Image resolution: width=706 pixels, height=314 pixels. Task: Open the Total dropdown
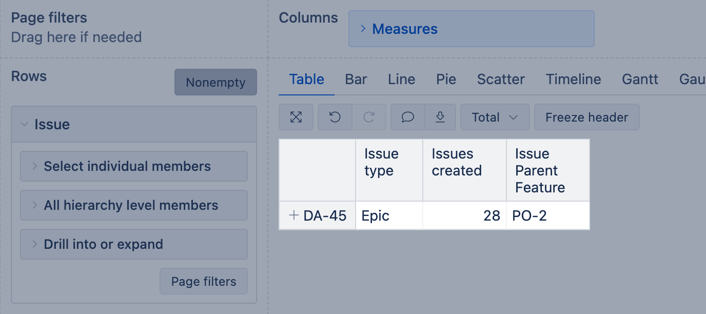[x=495, y=117]
